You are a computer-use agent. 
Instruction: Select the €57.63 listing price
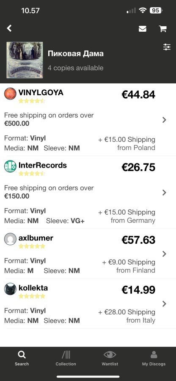pyautogui.click(x=138, y=240)
